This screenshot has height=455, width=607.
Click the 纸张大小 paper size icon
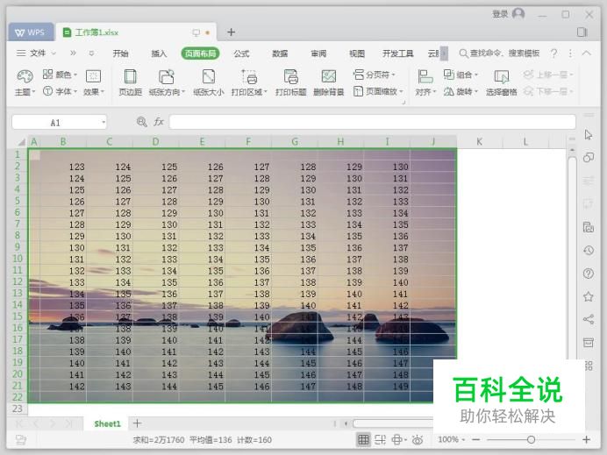point(209,76)
